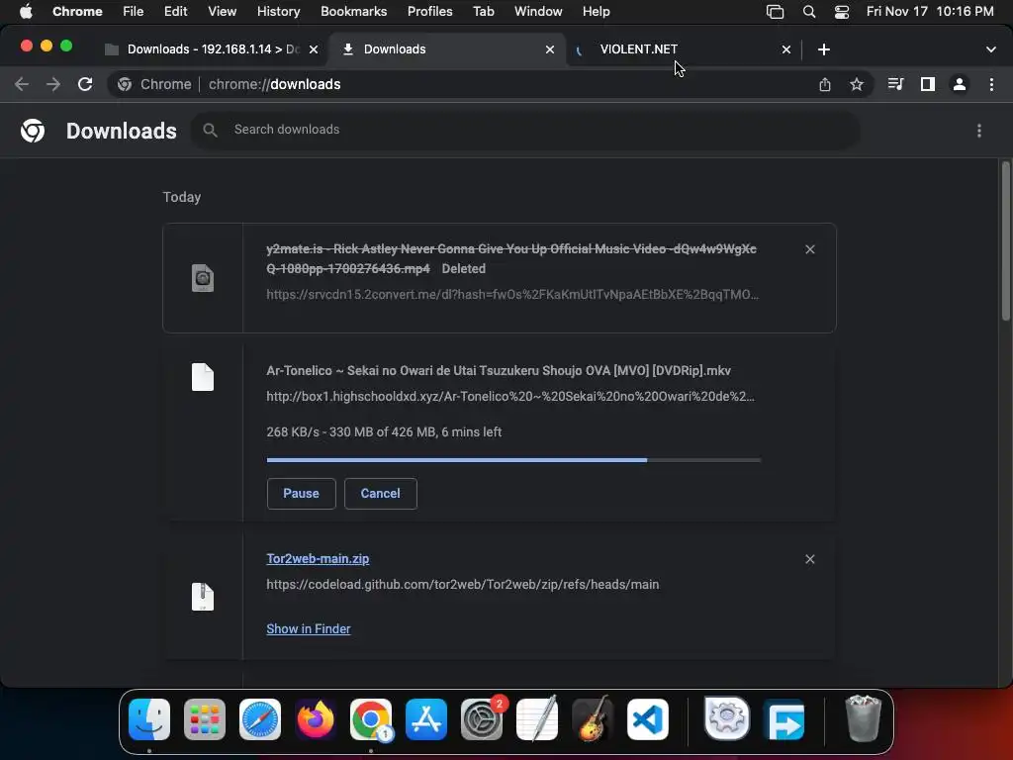Click the browser forward arrow
Screen dimensions: 1013x760
[53, 84]
